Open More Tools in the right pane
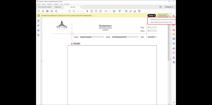 [174, 62]
